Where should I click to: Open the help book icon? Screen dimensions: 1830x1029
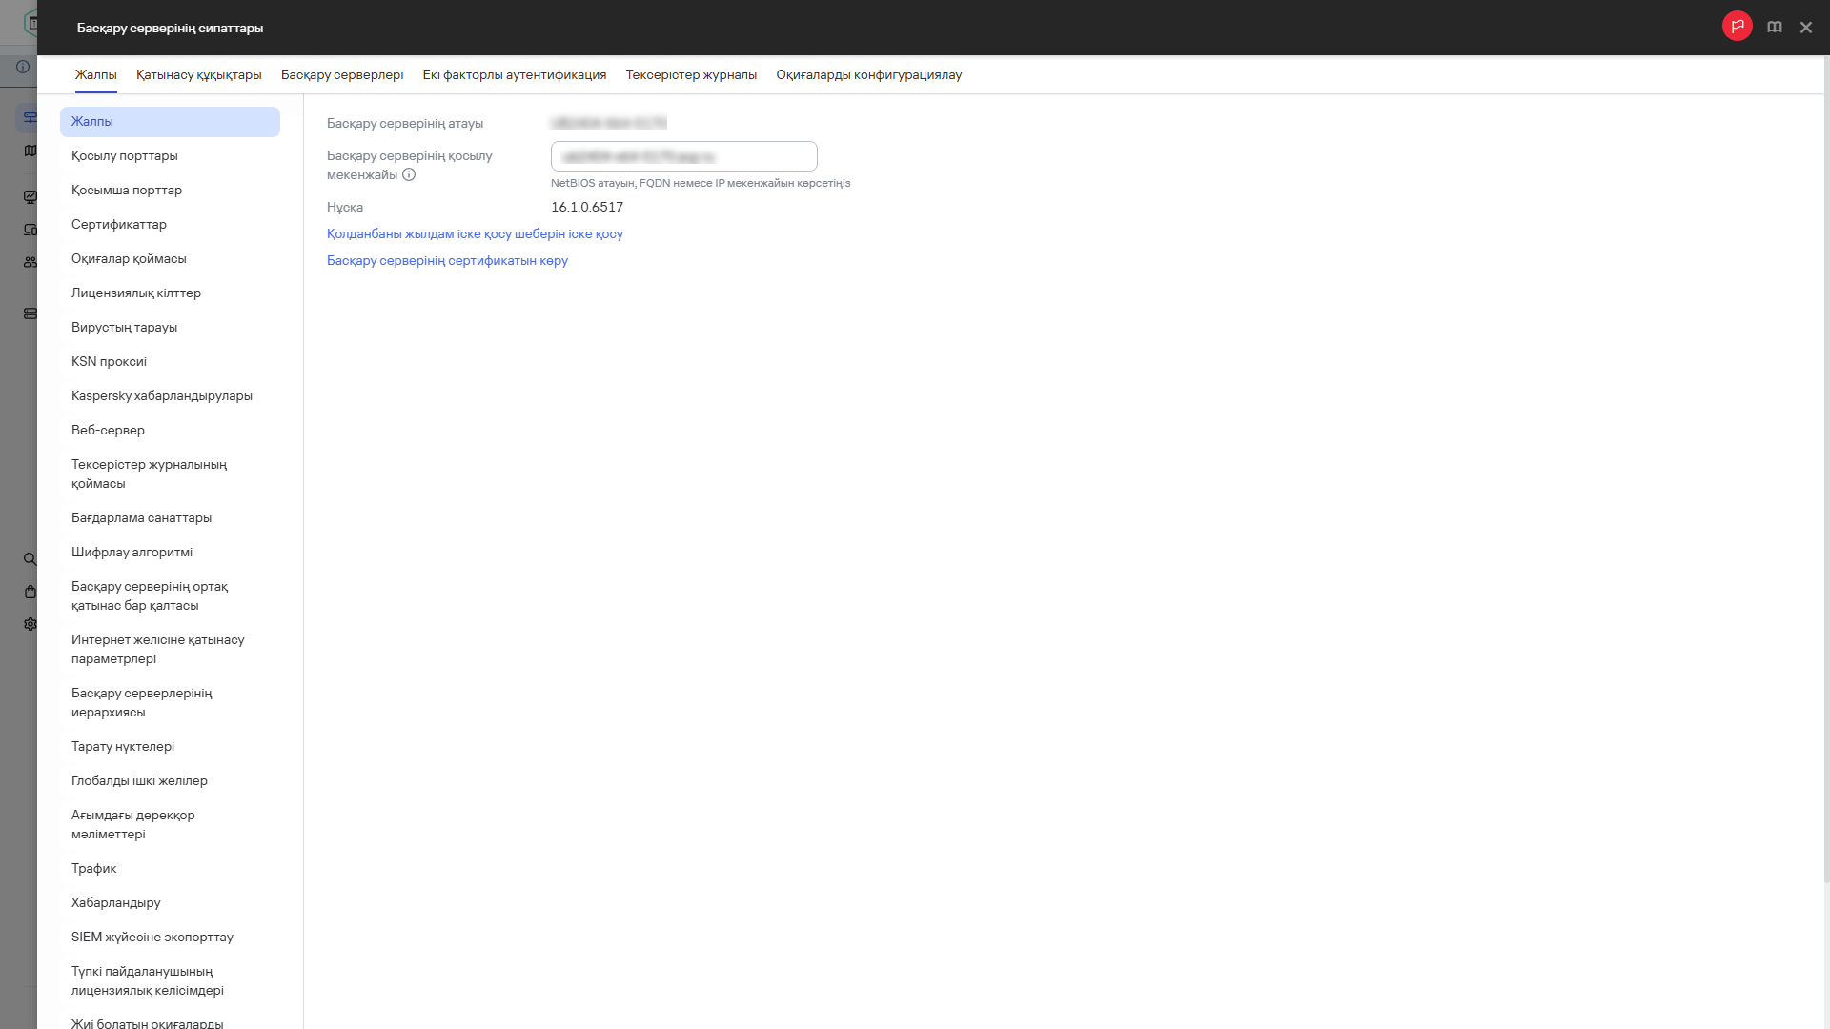click(1774, 28)
